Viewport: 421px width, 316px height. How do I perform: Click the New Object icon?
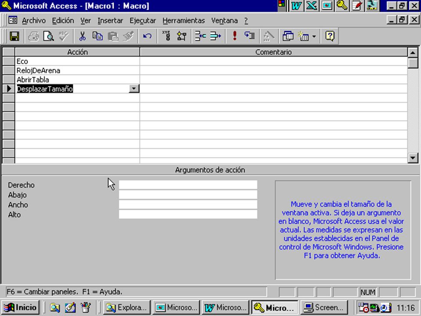pos(303,36)
